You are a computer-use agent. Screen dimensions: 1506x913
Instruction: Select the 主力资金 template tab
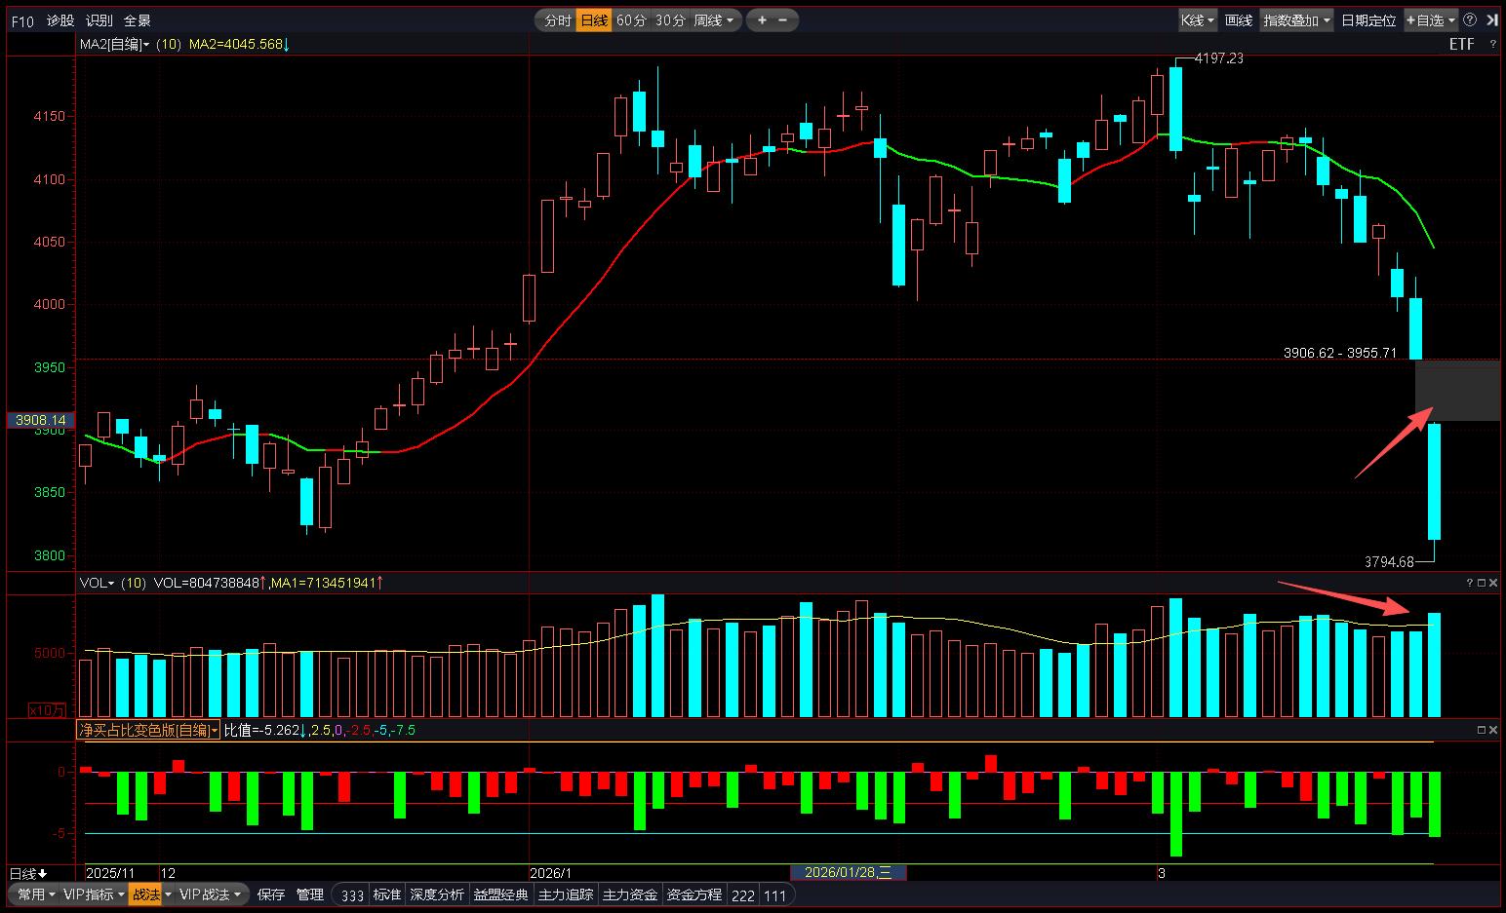(630, 894)
